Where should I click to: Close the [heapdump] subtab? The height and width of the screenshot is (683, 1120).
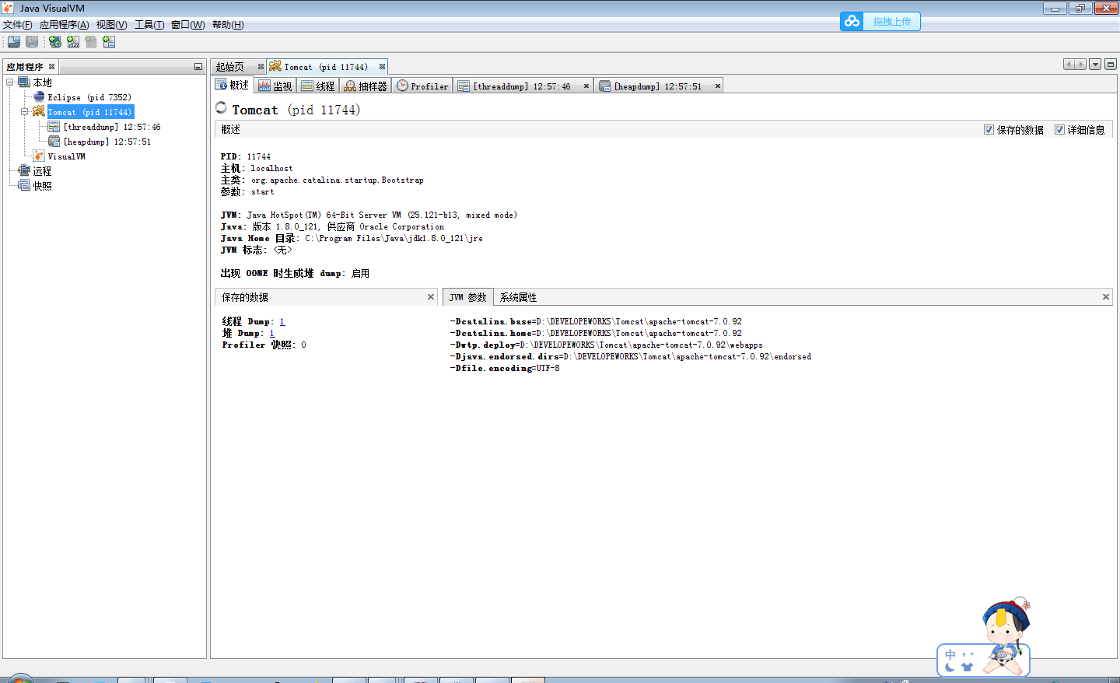coord(718,86)
